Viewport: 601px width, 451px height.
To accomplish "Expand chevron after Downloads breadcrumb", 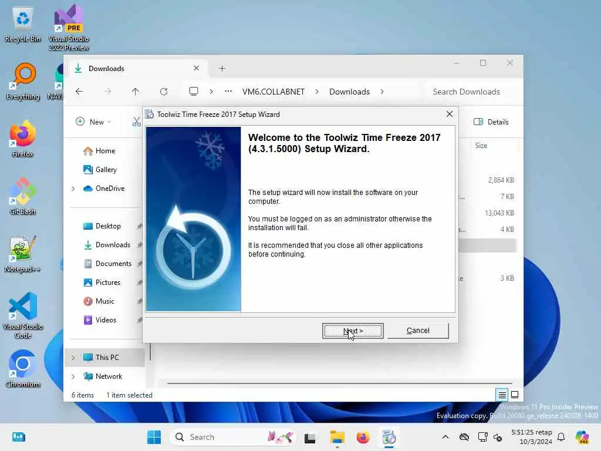I will tap(381, 92).
